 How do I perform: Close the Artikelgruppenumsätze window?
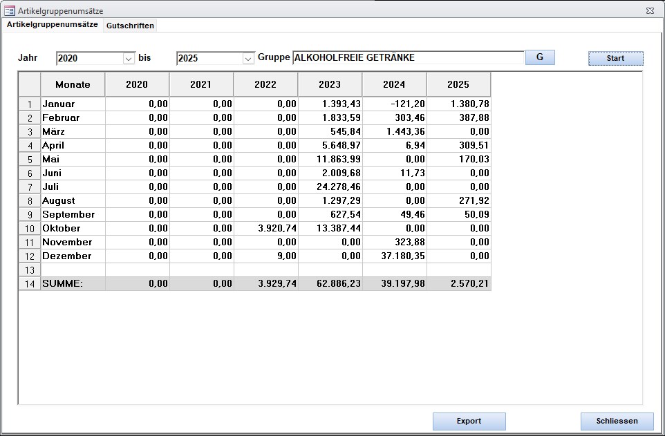coord(650,10)
